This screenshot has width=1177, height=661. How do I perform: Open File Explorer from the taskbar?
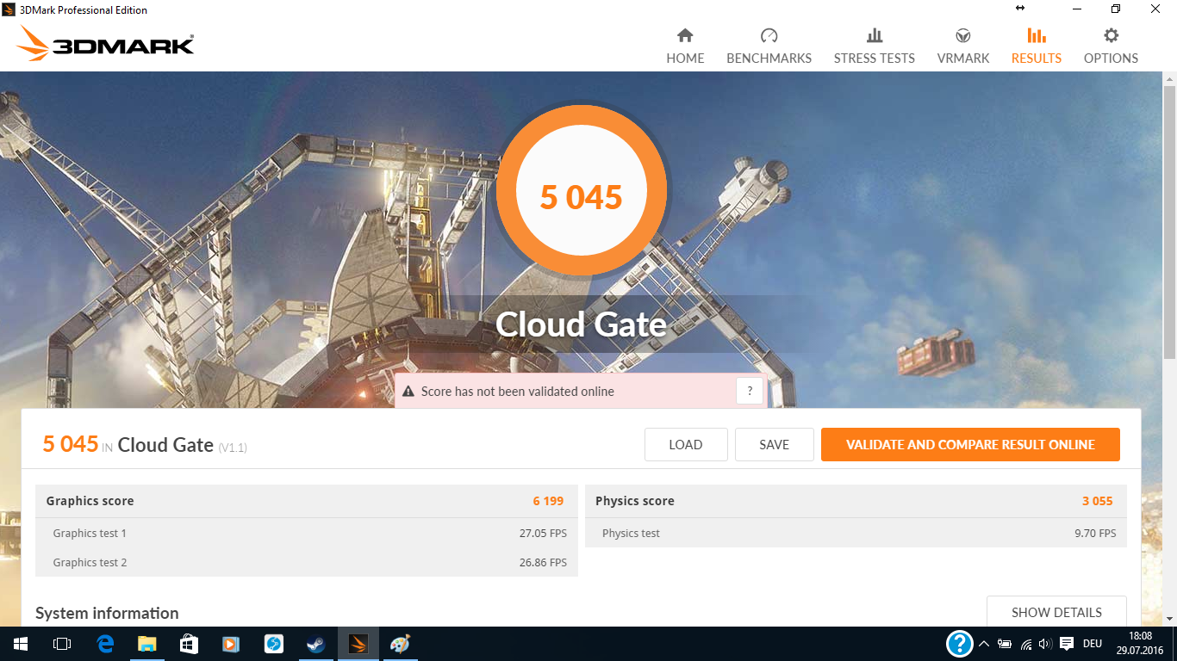(x=147, y=644)
